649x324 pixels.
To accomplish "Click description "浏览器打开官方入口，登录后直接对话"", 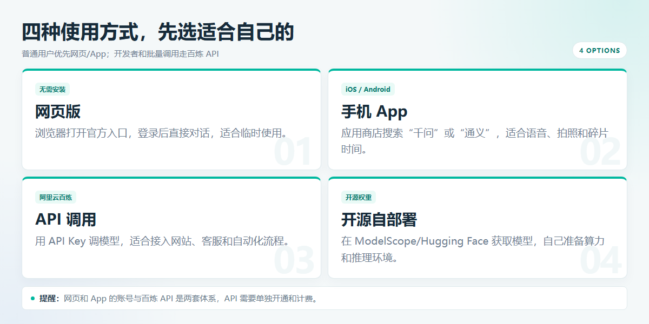I will coord(121,133).
